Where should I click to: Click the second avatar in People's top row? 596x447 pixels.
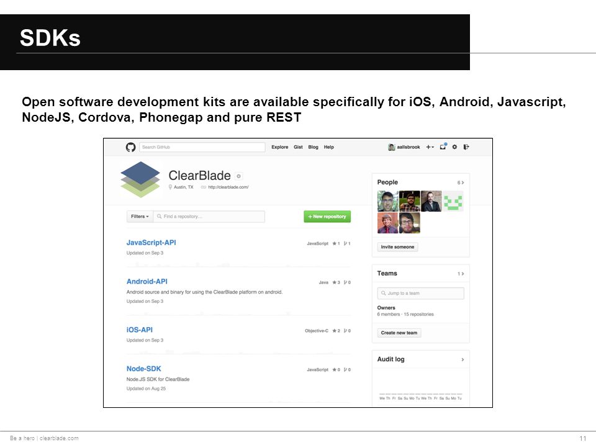pos(410,201)
